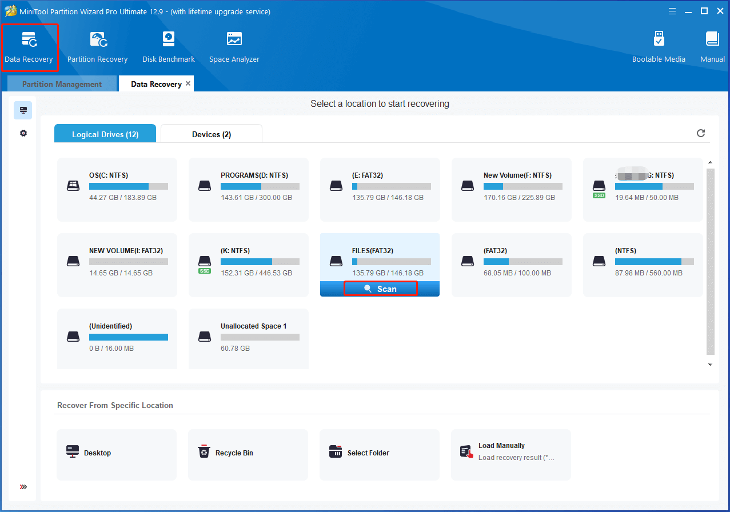Recover from the Desktop location
Image resolution: width=730 pixels, height=512 pixels.
tap(117, 455)
